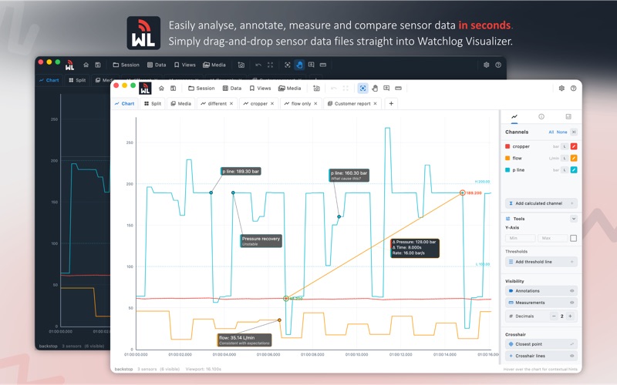Click the fit-to-screen expand icon in front toolbar
Screen dimensions: 617x385
346,89
